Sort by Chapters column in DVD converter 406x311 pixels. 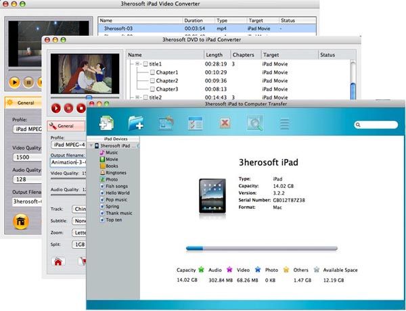246,55
